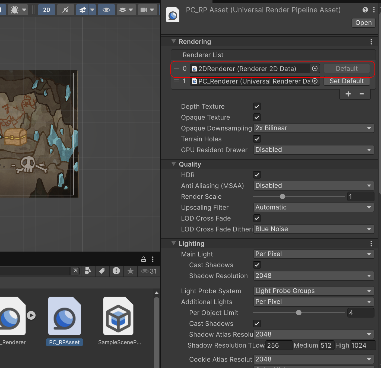This screenshot has width=381, height=368.
Task: Open the GPU Resident Drawer dropdown
Action: click(314, 150)
